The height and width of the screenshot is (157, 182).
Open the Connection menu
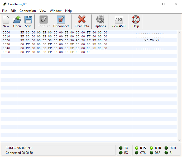tap(28, 11)
